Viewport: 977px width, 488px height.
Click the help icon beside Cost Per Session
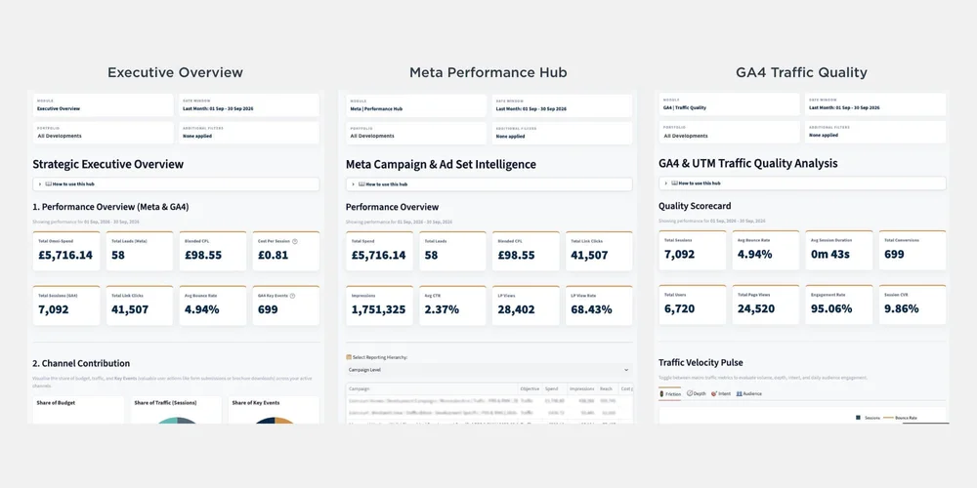[x=295, y=241]
